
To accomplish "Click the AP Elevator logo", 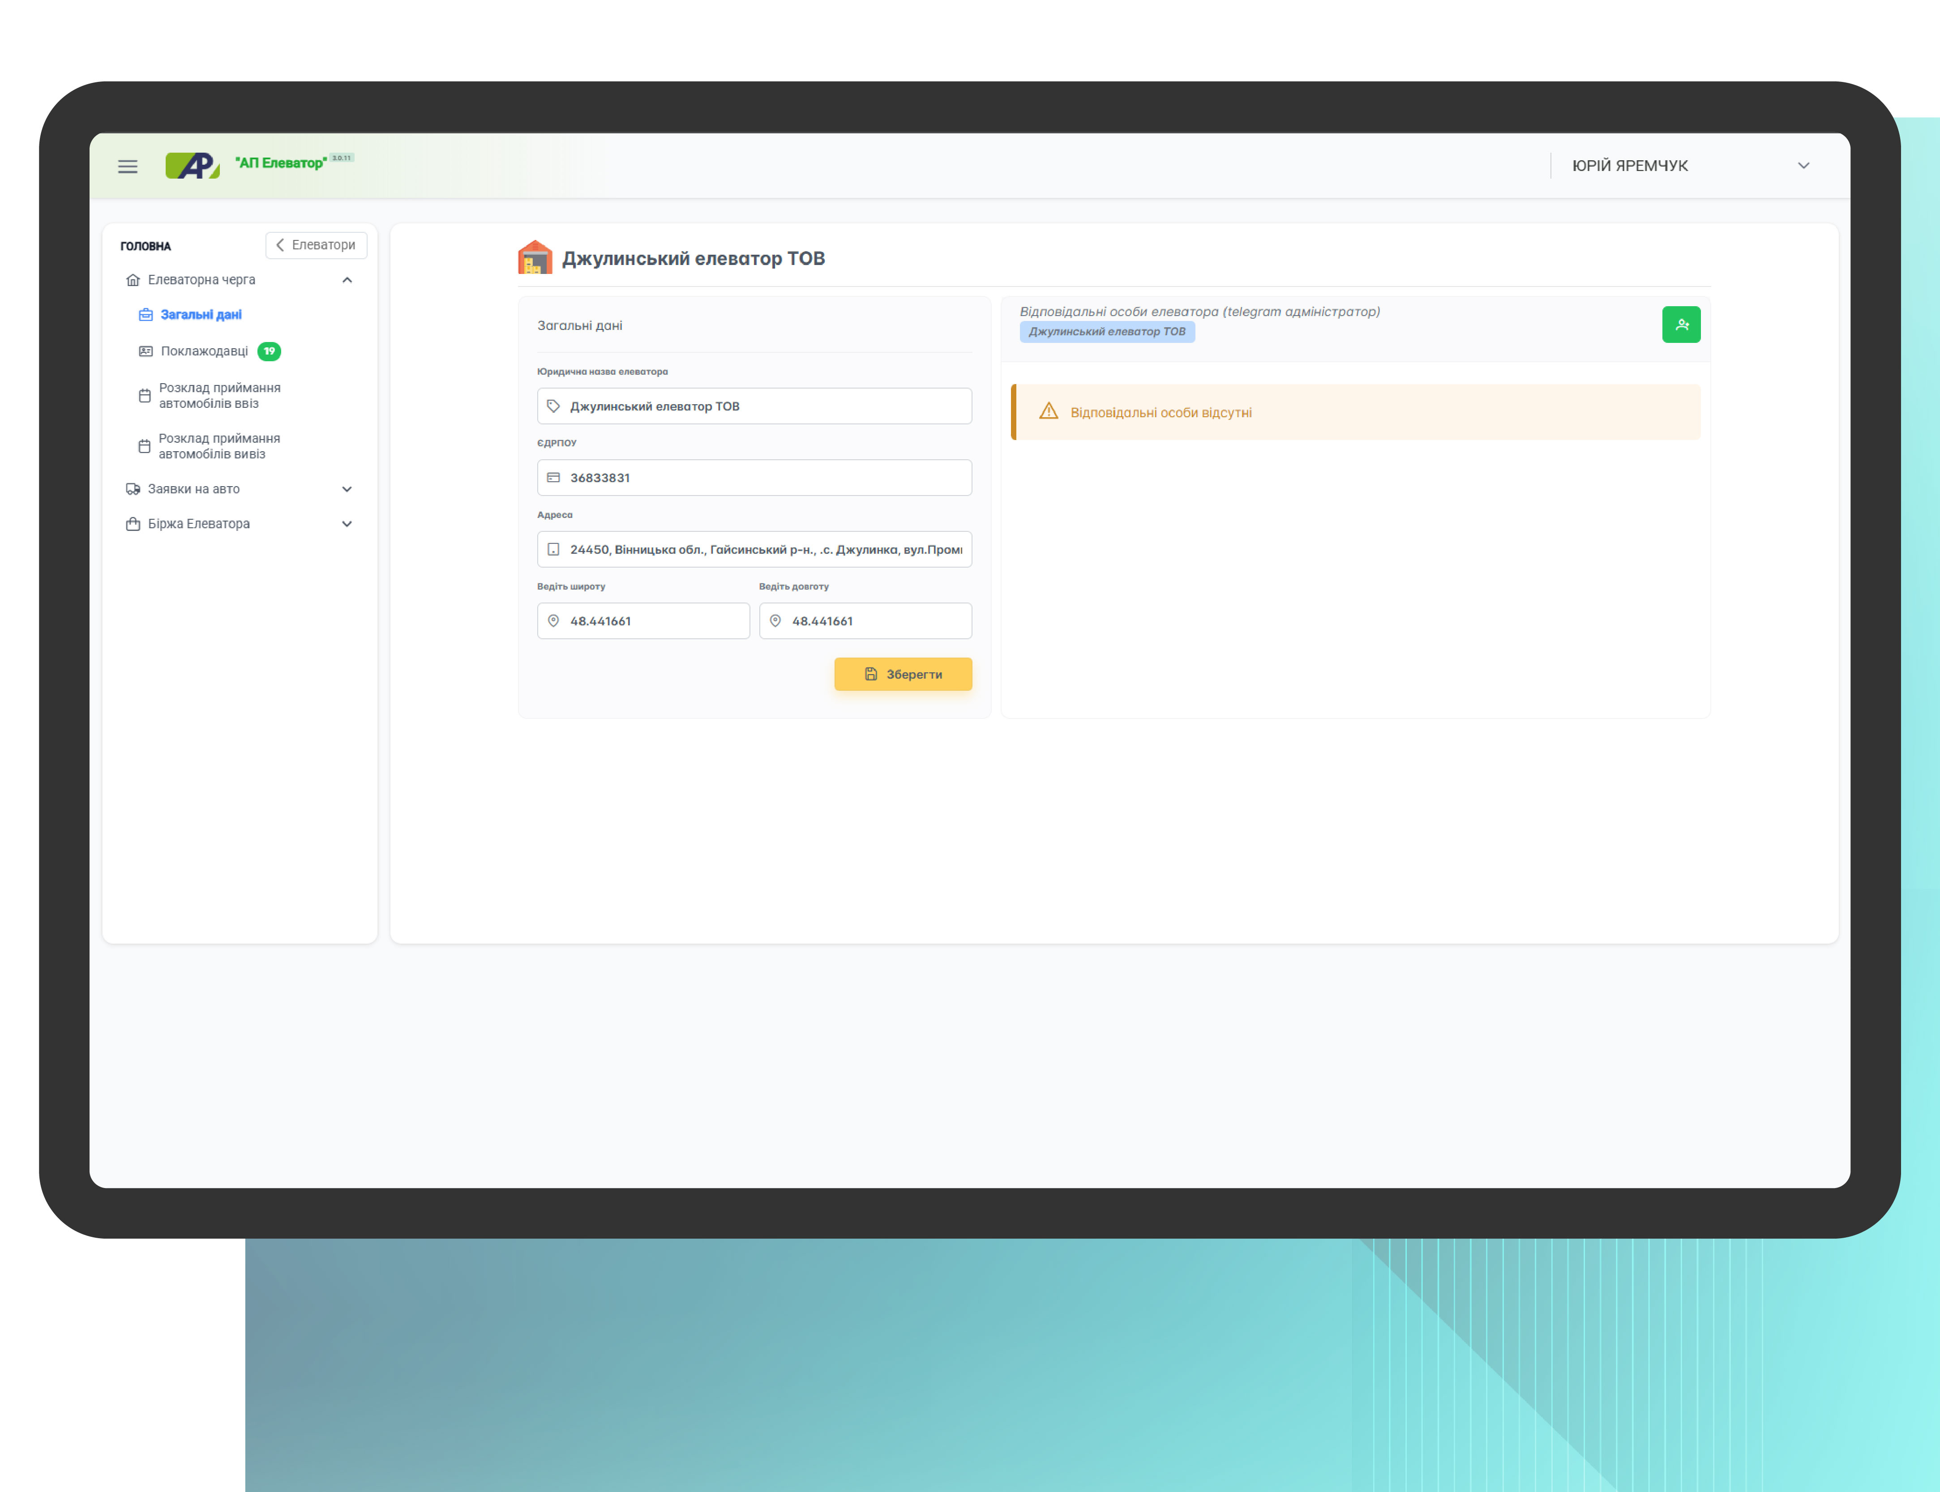I will pyautogui.click(x=192, y=165).
